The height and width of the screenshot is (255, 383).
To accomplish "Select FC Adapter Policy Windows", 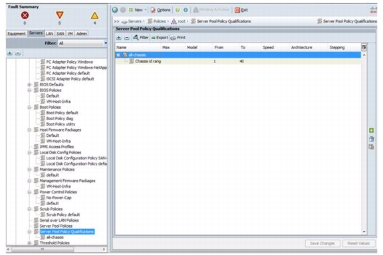I will pyautogui.click(x=69, y=62).
